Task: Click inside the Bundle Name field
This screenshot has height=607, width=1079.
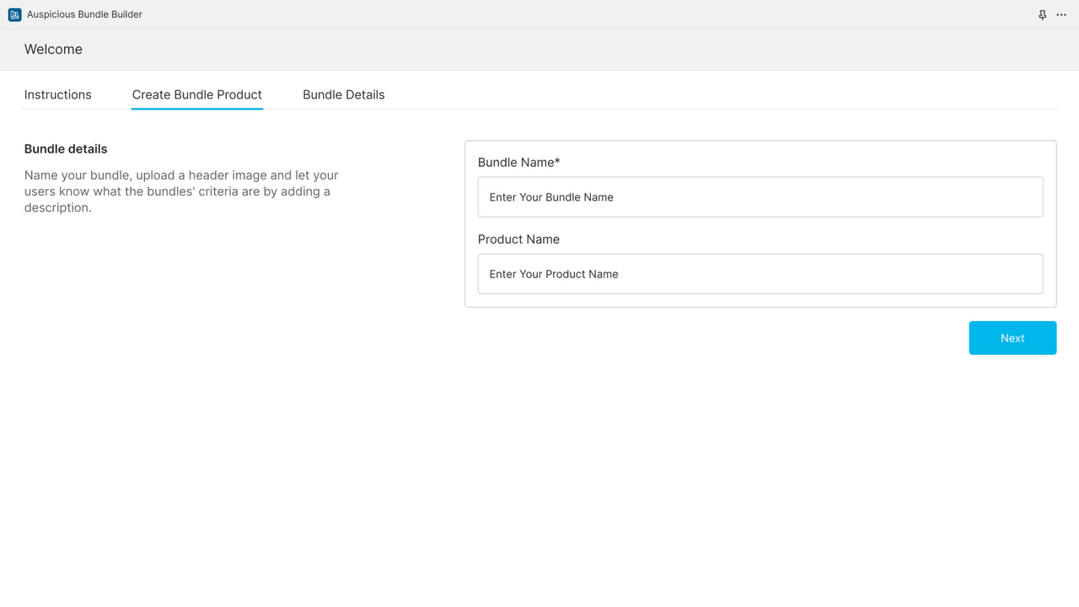Action: (x=760, y=196)
